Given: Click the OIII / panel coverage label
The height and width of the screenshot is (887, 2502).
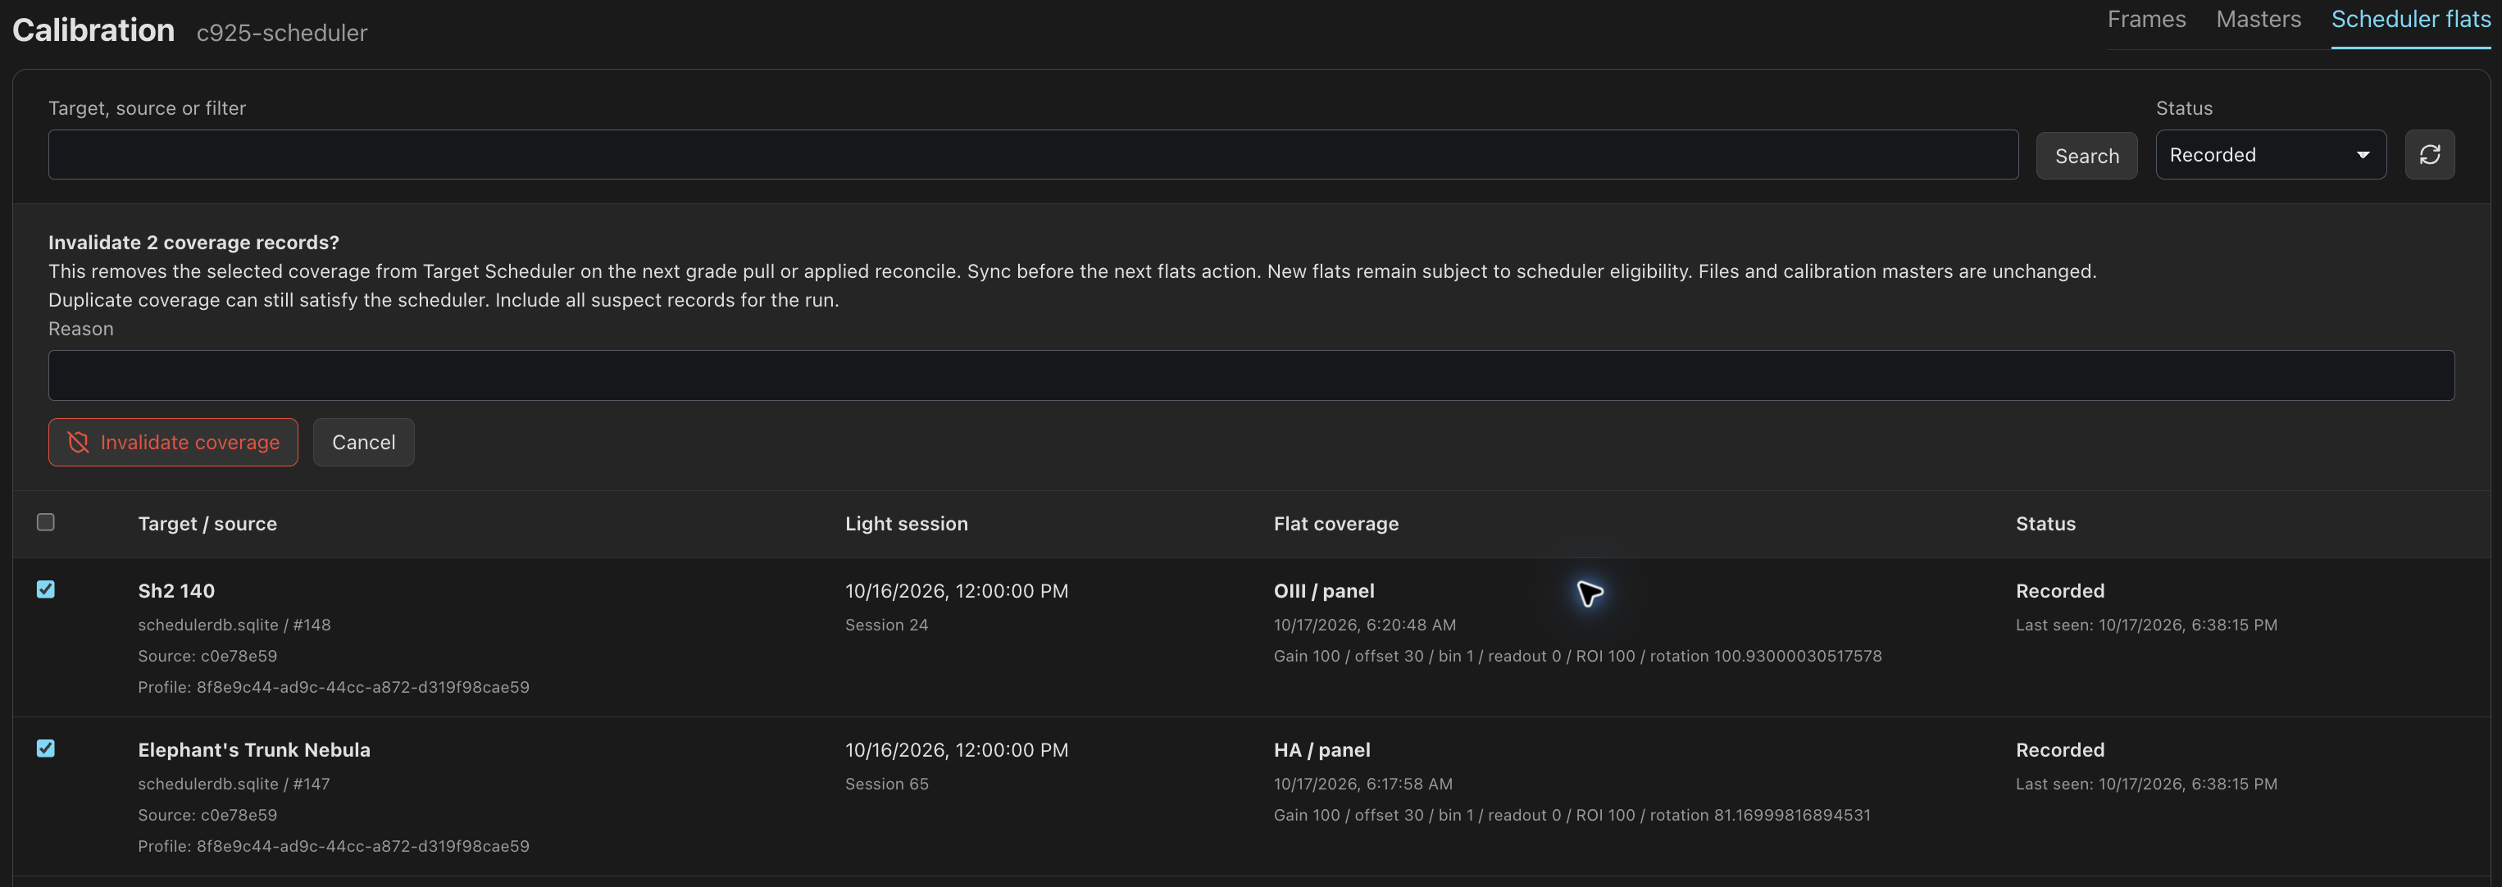Looking at the screenshot, I should [1324, 591].
